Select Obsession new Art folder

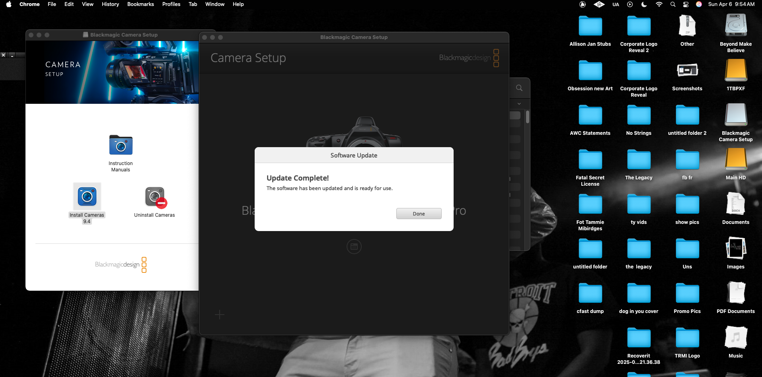590,71
